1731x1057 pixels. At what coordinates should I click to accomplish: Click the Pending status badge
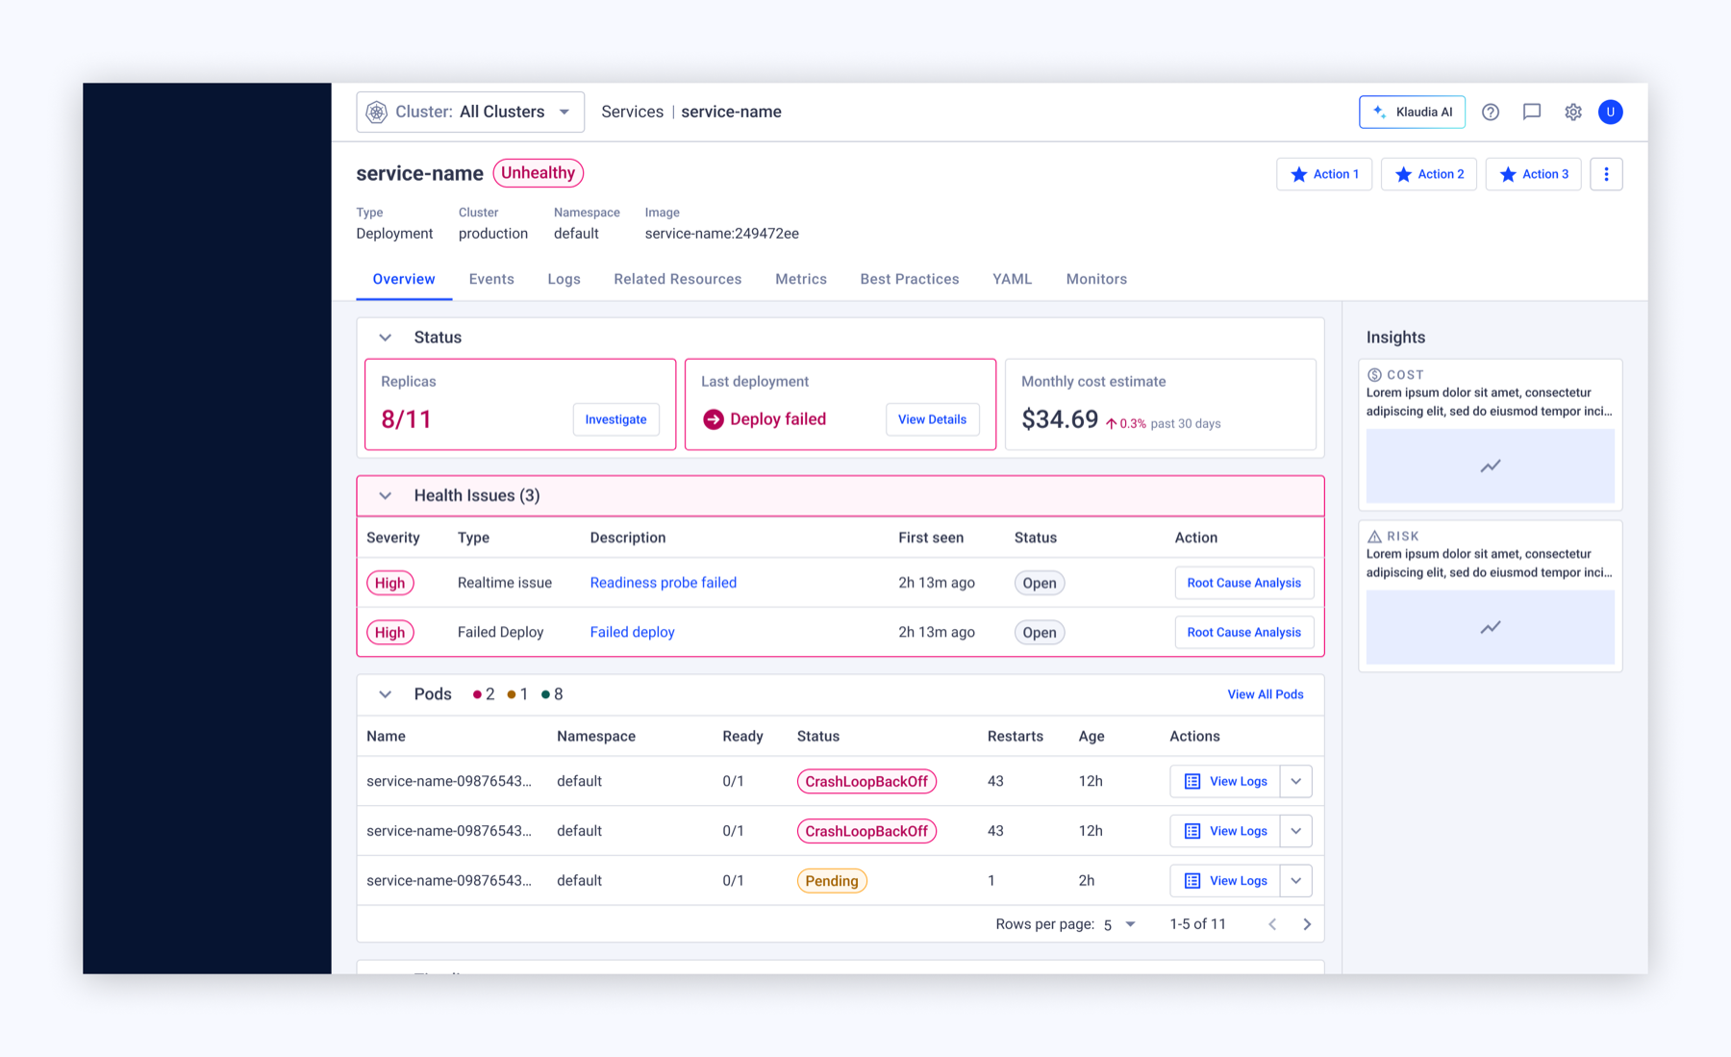click(832, 881)
